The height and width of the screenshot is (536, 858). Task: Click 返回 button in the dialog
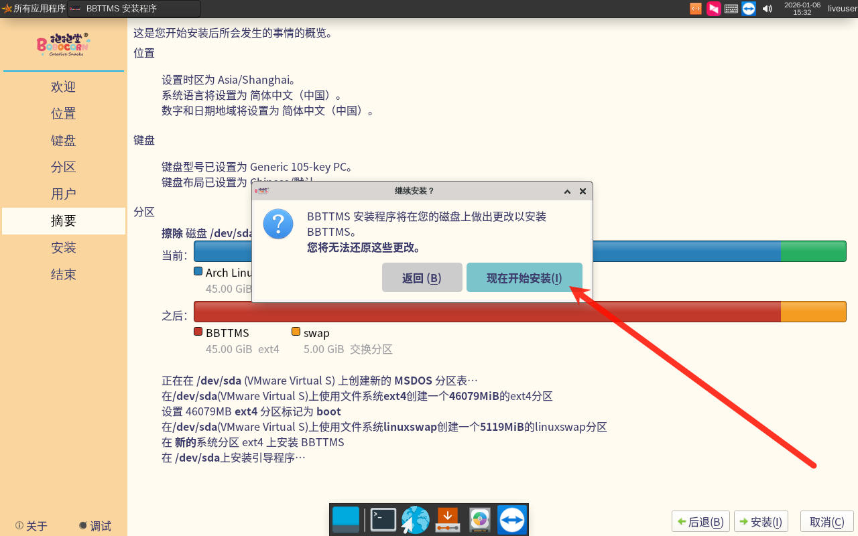(x=422, y=278)
